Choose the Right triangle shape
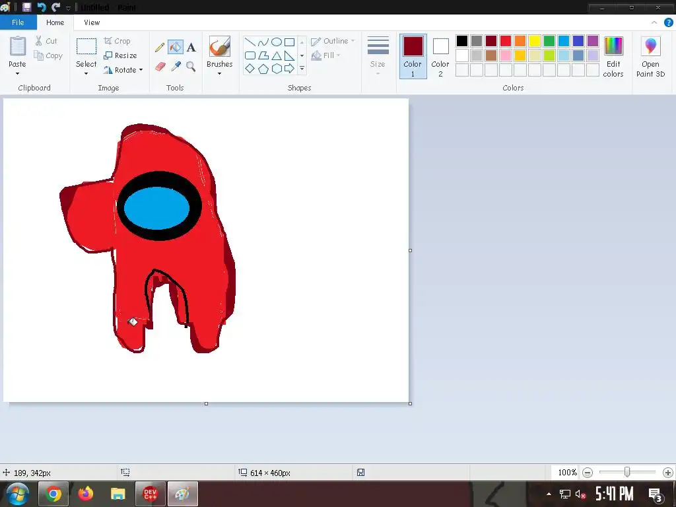676x507 pixels. 289,55
